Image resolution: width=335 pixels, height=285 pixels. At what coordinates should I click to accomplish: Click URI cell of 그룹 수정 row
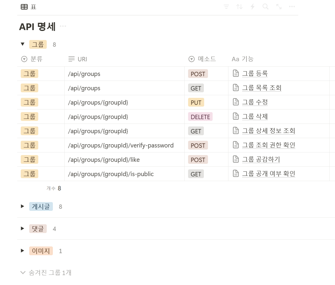point(124,102)
